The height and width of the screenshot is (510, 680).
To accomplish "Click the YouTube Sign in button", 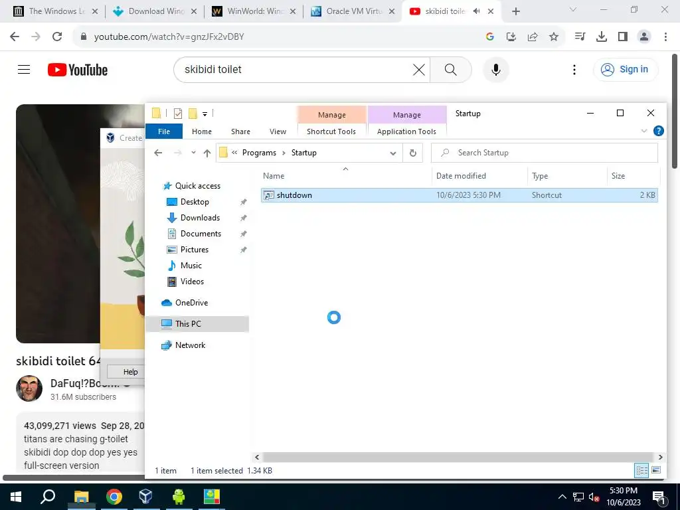I will click(x=626, y=69).
